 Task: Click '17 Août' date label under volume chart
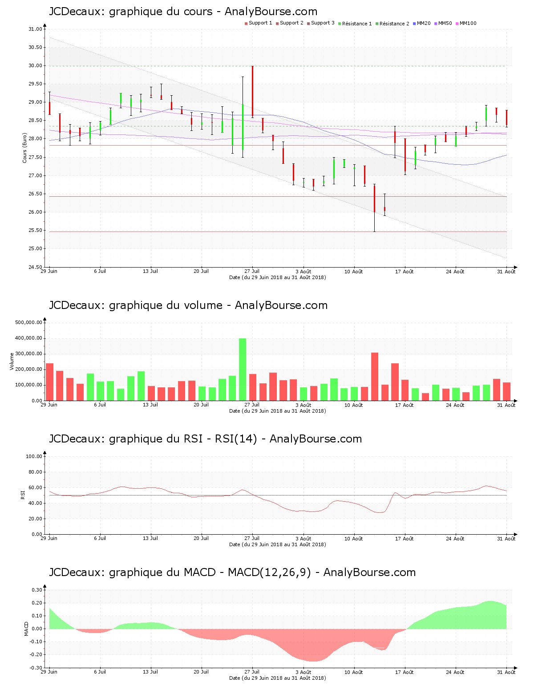point(405,405)
